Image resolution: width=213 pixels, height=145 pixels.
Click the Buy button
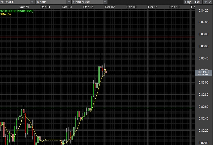(x=188, y=2)
